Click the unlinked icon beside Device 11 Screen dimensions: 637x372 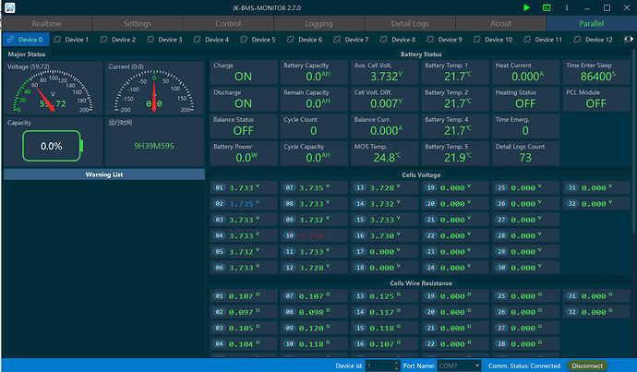[x=527, y=40]
